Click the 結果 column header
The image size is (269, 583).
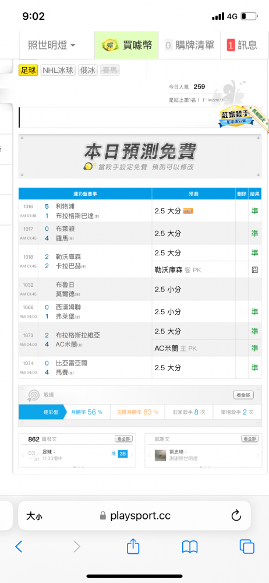(255, 194)
